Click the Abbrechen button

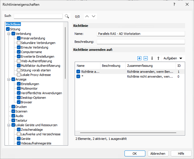point(158,153)
